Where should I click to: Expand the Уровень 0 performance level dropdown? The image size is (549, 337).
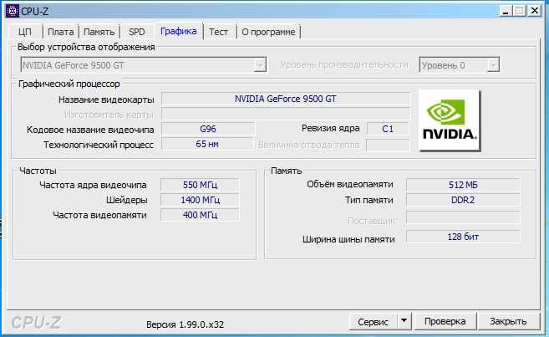(x=493, y=65)
